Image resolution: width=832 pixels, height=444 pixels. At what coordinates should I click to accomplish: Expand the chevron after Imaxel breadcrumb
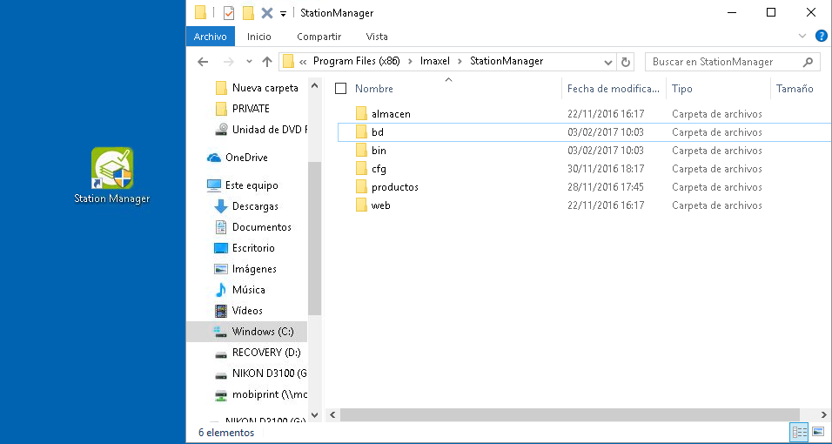460,62
